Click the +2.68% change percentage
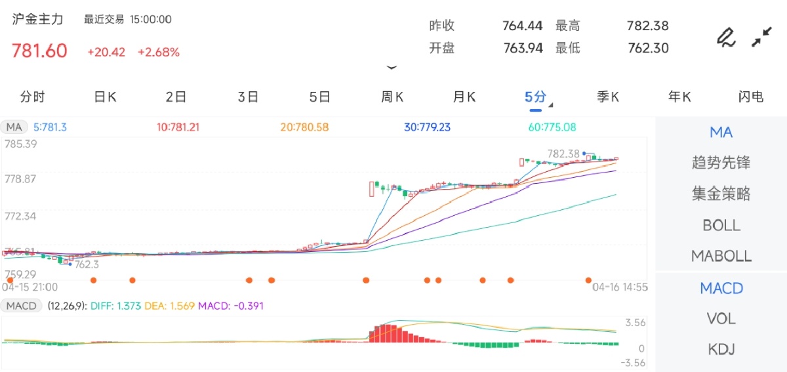 pos(159,52)
